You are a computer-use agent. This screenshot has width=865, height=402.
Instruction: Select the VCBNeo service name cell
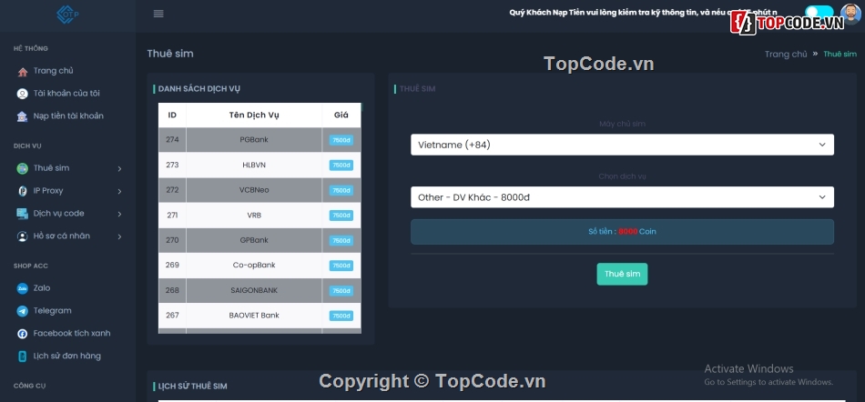(254, 190)
